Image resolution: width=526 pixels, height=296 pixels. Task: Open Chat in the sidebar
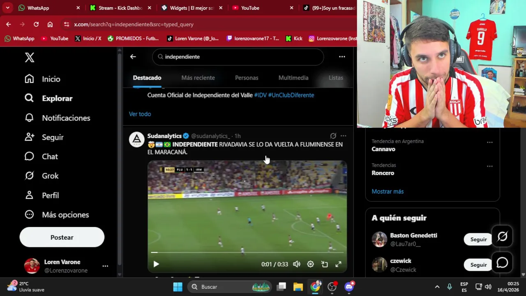(41, 157)
